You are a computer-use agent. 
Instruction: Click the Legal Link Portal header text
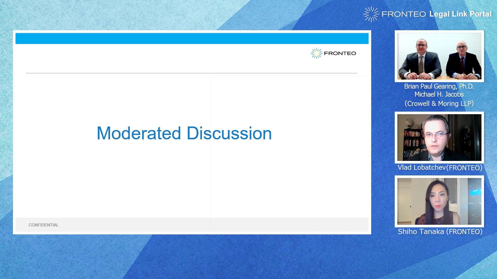click(460, 14)
